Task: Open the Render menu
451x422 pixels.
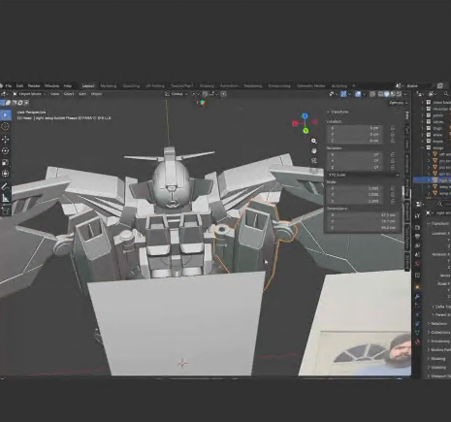Action: click(34, 85)
